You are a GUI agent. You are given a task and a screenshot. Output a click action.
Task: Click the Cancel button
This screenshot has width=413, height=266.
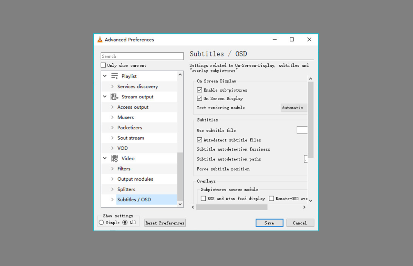click(300, 223)
